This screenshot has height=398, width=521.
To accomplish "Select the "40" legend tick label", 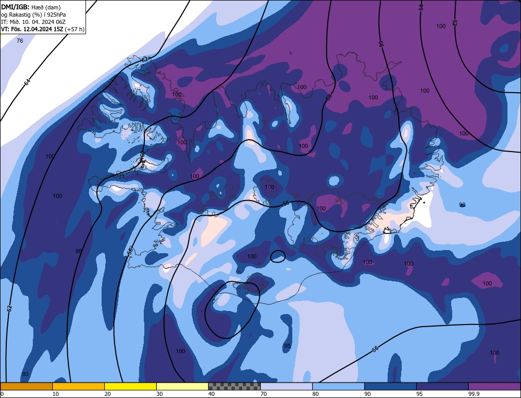I will point(212,394).
